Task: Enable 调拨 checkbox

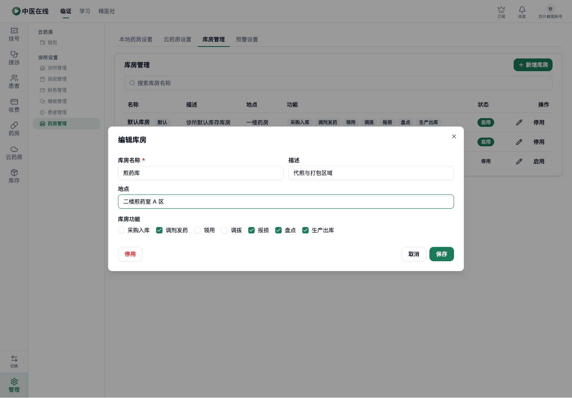Action: pos(224,230)
